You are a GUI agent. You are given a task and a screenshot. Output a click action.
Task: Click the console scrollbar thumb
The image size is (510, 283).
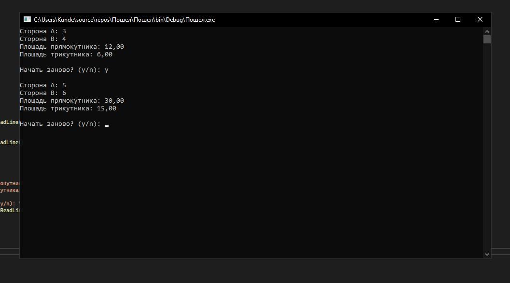point(487,40)
